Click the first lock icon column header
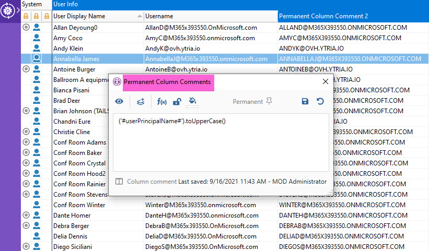The height and width of the screenshot is (251, 429). pyautogui.click(x=26, y=16)
